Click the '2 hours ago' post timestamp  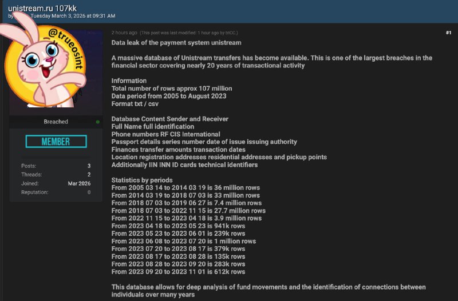[124, 33]
